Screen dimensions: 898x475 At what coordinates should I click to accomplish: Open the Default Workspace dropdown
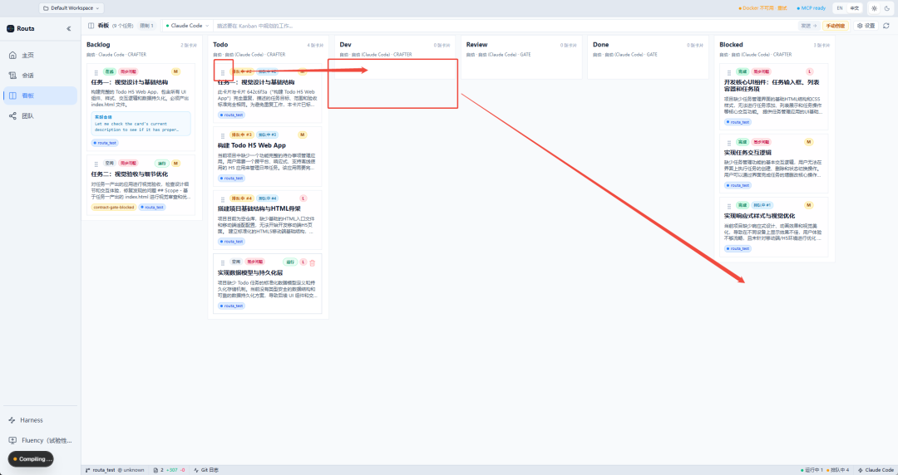[72, 8]
